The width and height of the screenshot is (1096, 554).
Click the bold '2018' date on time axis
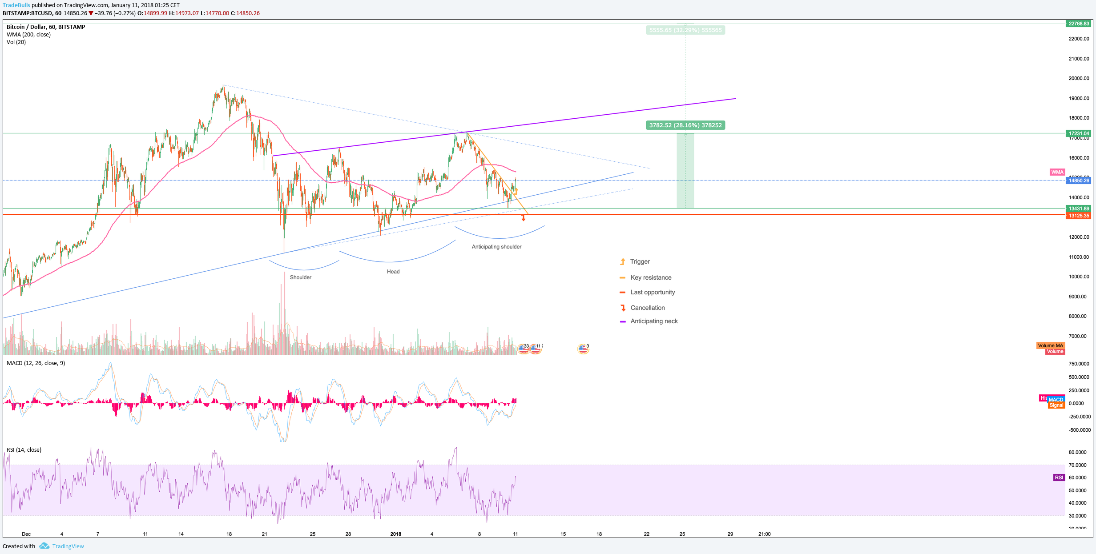click(x=395, y=534)
